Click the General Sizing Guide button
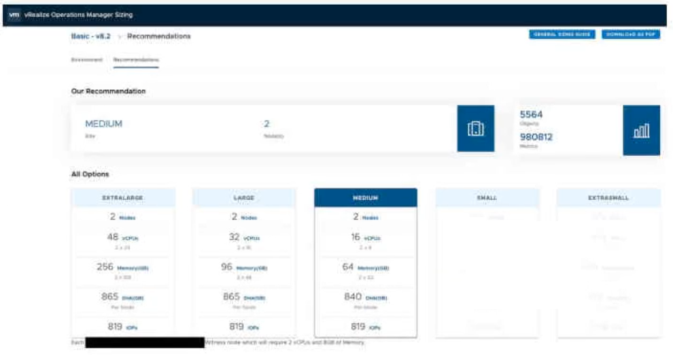 tap(562, 35)
